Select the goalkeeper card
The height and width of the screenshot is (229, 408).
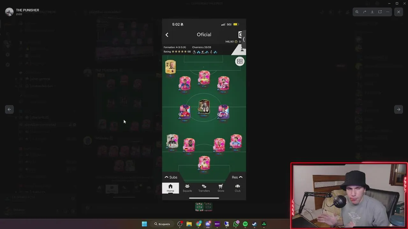[204, 163]
